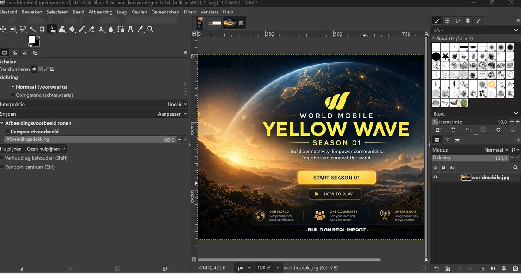
Task: Select the Rectangle Select tool
Action: (13, 29)
